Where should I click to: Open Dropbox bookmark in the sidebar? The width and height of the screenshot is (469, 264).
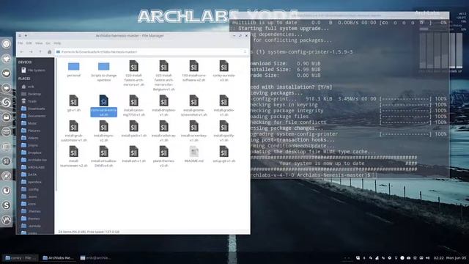[32, 153]
